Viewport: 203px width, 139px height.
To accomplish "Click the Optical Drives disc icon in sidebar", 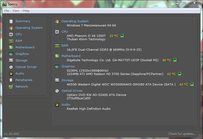I will click(11, 67).
